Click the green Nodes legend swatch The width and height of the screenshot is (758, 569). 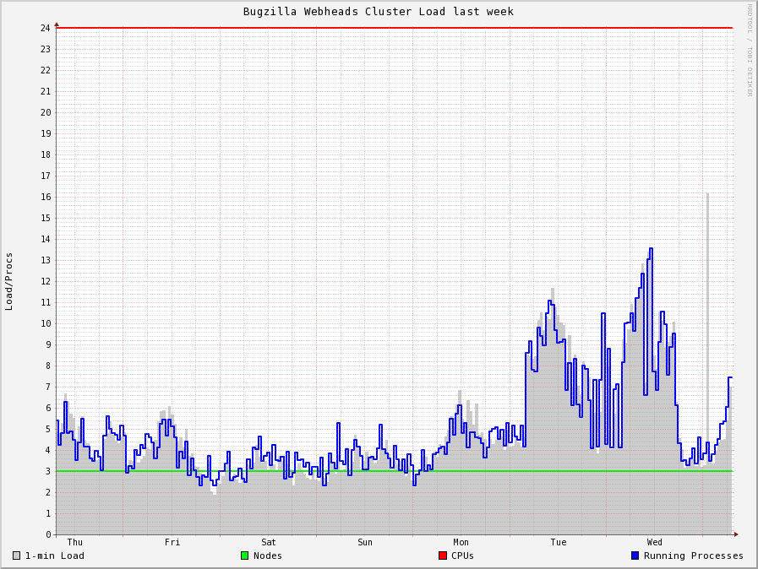click(244, 555)
